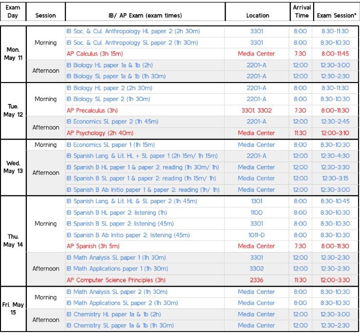The width and height of the screenshot is (360, 333).
Task: Click 'Media Center' location for AP Psychology
Action: pos(256,133)
